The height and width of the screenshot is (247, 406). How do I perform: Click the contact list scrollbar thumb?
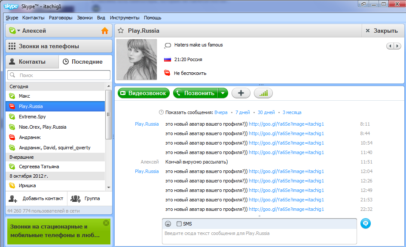tap(109, 114)
